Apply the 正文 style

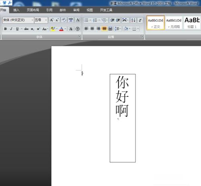tap(156, 23)
